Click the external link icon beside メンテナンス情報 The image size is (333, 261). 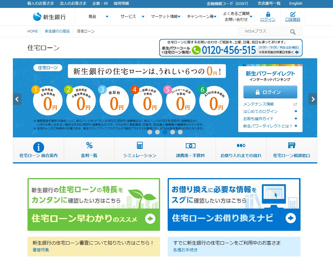pos(295,104)
